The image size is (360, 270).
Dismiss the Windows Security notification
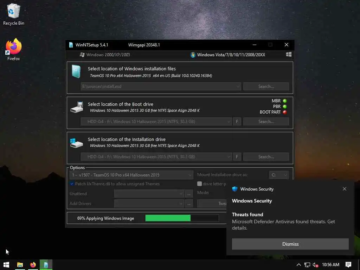tap(290, 244)
